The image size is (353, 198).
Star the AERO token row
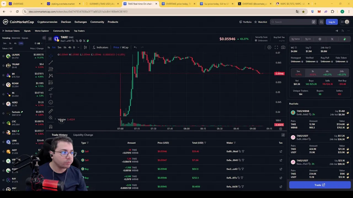click(x=3, y=104)
